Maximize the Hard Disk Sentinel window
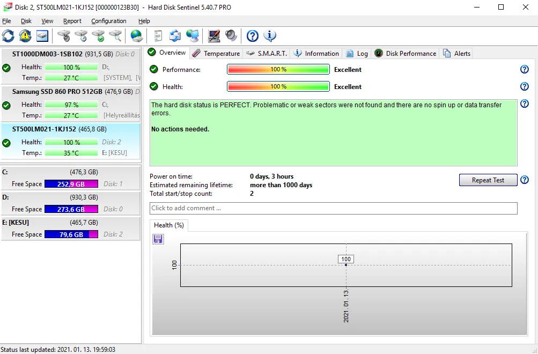The width and height of the screenshot is (538, 354). 501,7
